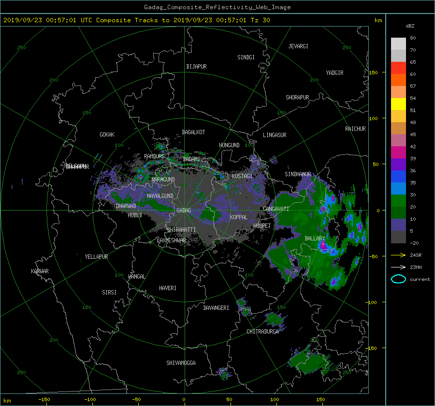The width and height of the screenshot is (435, 406).
Task: Click the CHITRADURGA city label
Action: (x=263, y=332)
